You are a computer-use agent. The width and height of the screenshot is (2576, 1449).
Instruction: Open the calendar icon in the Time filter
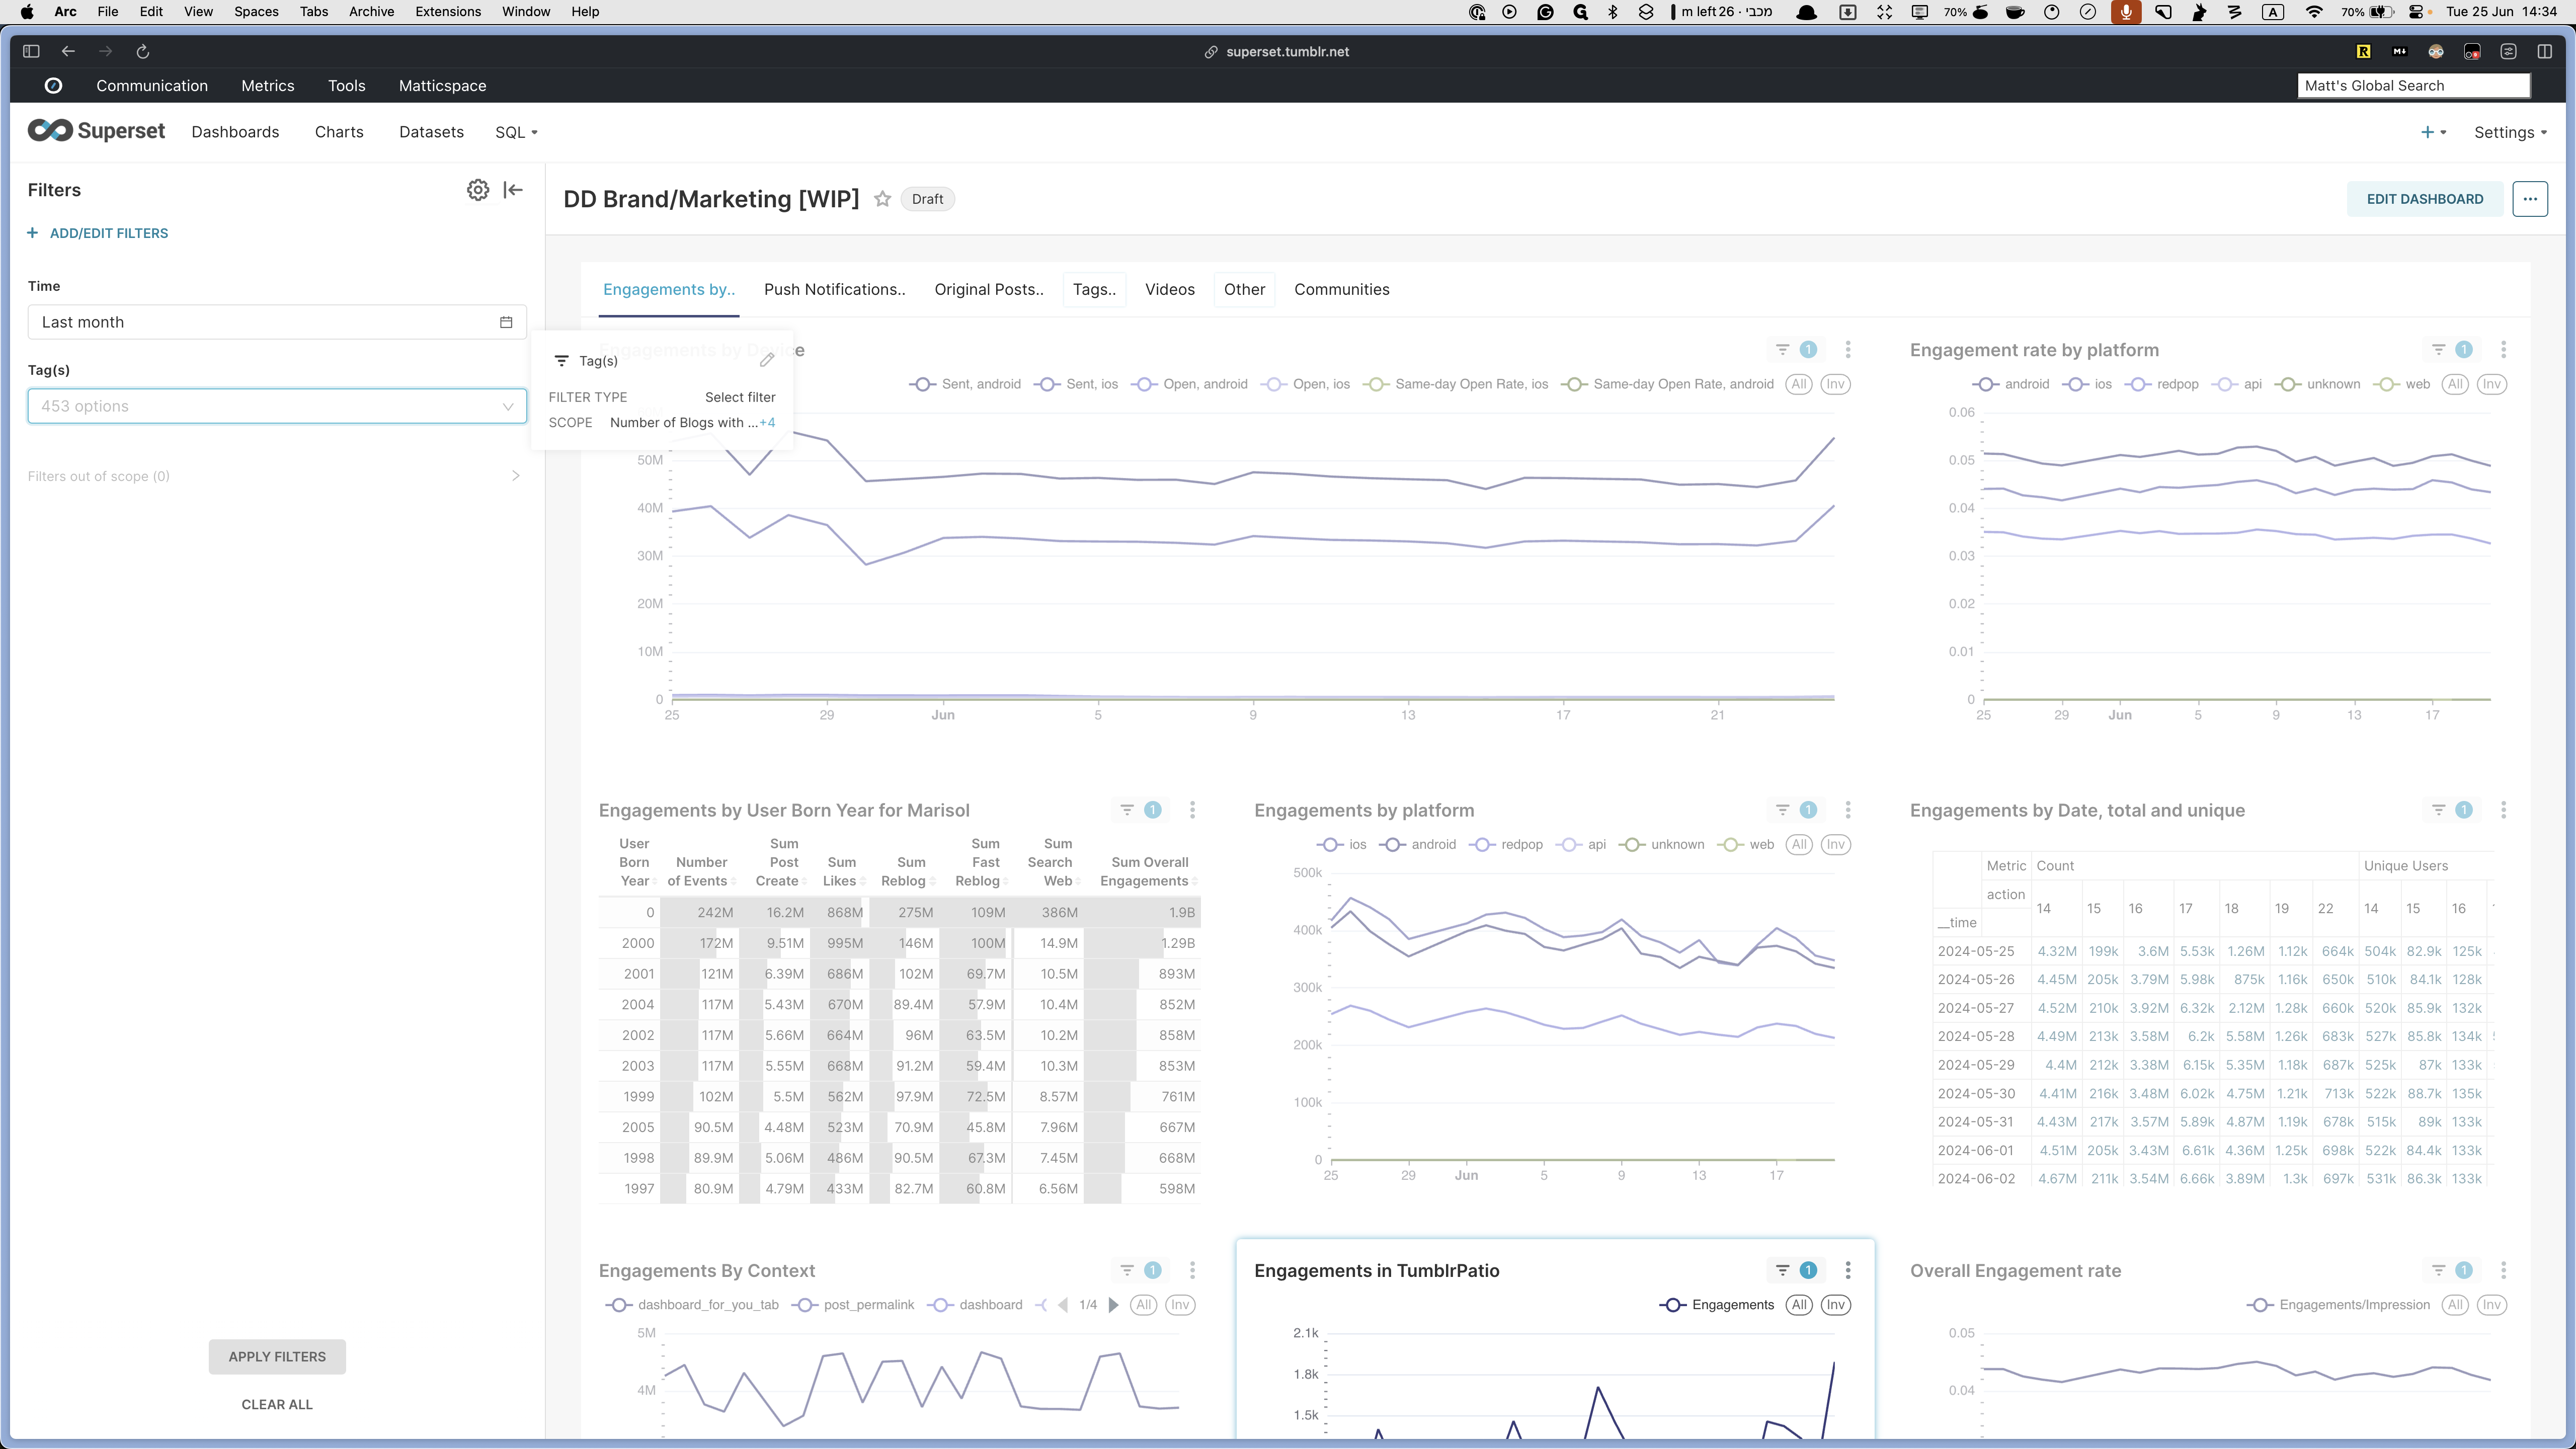pos(506,322)
